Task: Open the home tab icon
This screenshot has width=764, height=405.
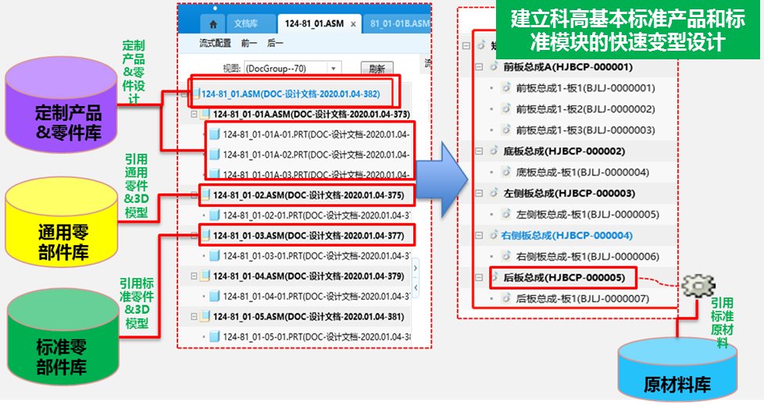Action: click(213, 24)
